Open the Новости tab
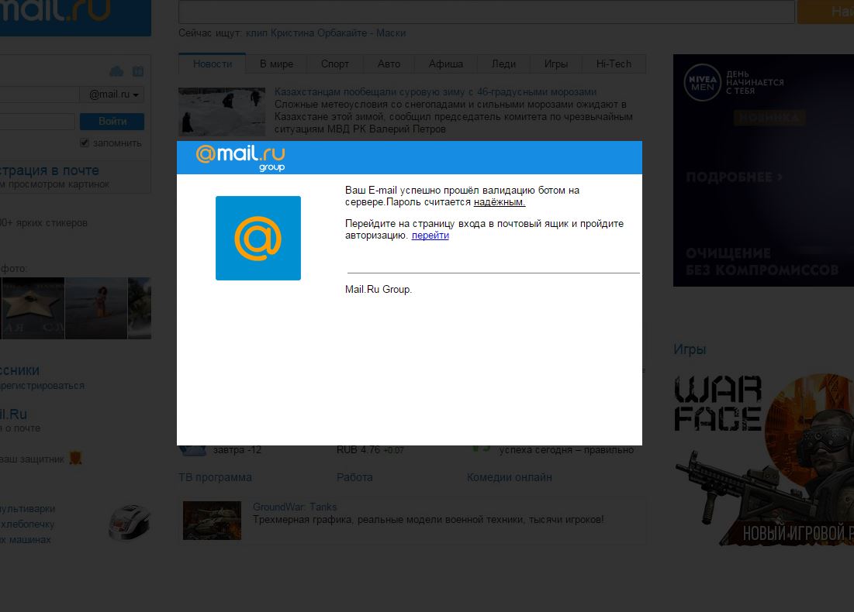This screenshot has height=612, width=854. [x=213, y=64]
